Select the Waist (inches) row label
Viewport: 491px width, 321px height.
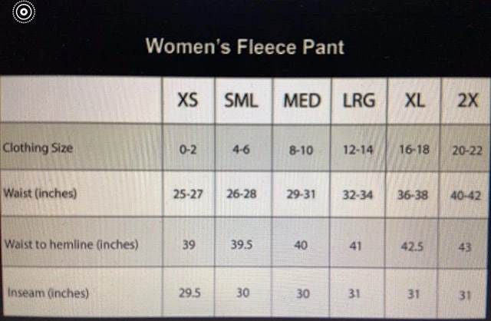pyautogui.click(x=41, y=194)
